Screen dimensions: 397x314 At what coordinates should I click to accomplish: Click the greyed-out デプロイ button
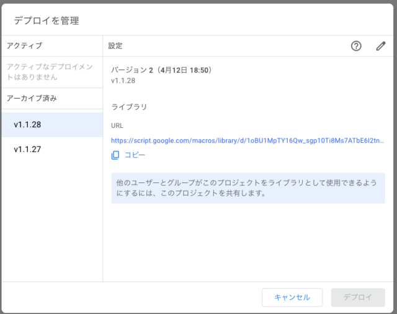click(x=358, y=297)
